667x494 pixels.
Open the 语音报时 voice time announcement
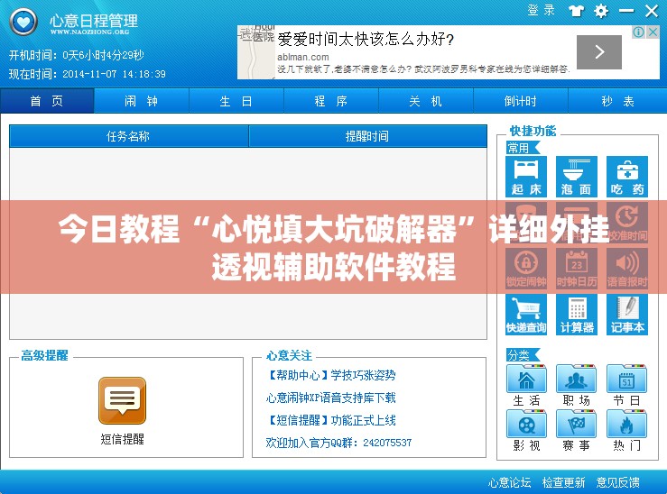click(627, 269)
